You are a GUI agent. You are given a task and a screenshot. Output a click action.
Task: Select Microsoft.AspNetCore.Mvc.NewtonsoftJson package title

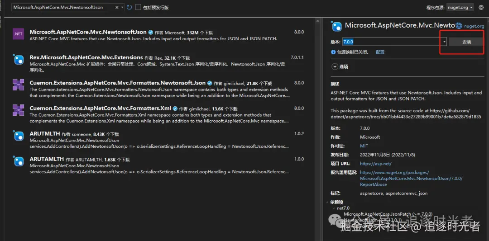pos(88,32)
